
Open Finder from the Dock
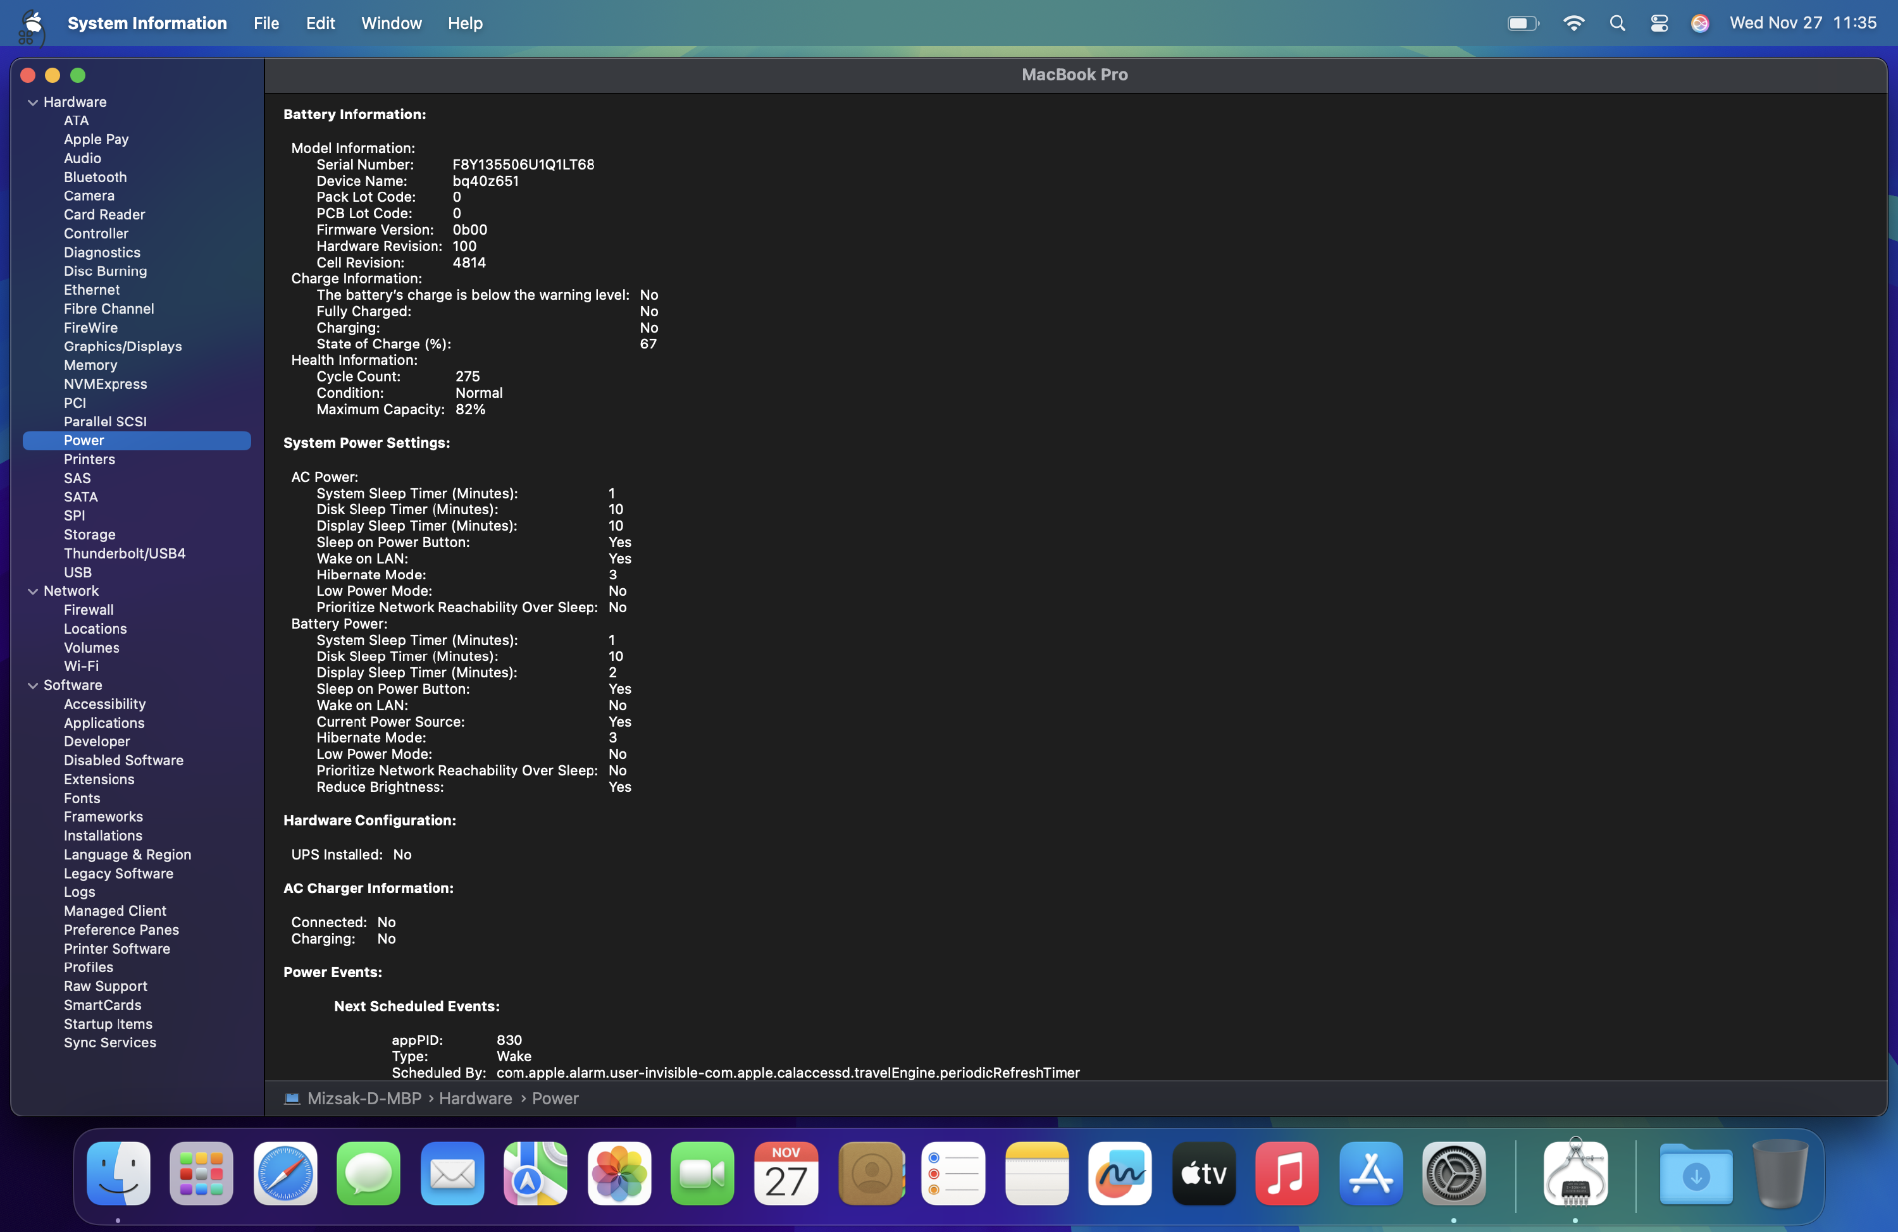coord(118,1173)
